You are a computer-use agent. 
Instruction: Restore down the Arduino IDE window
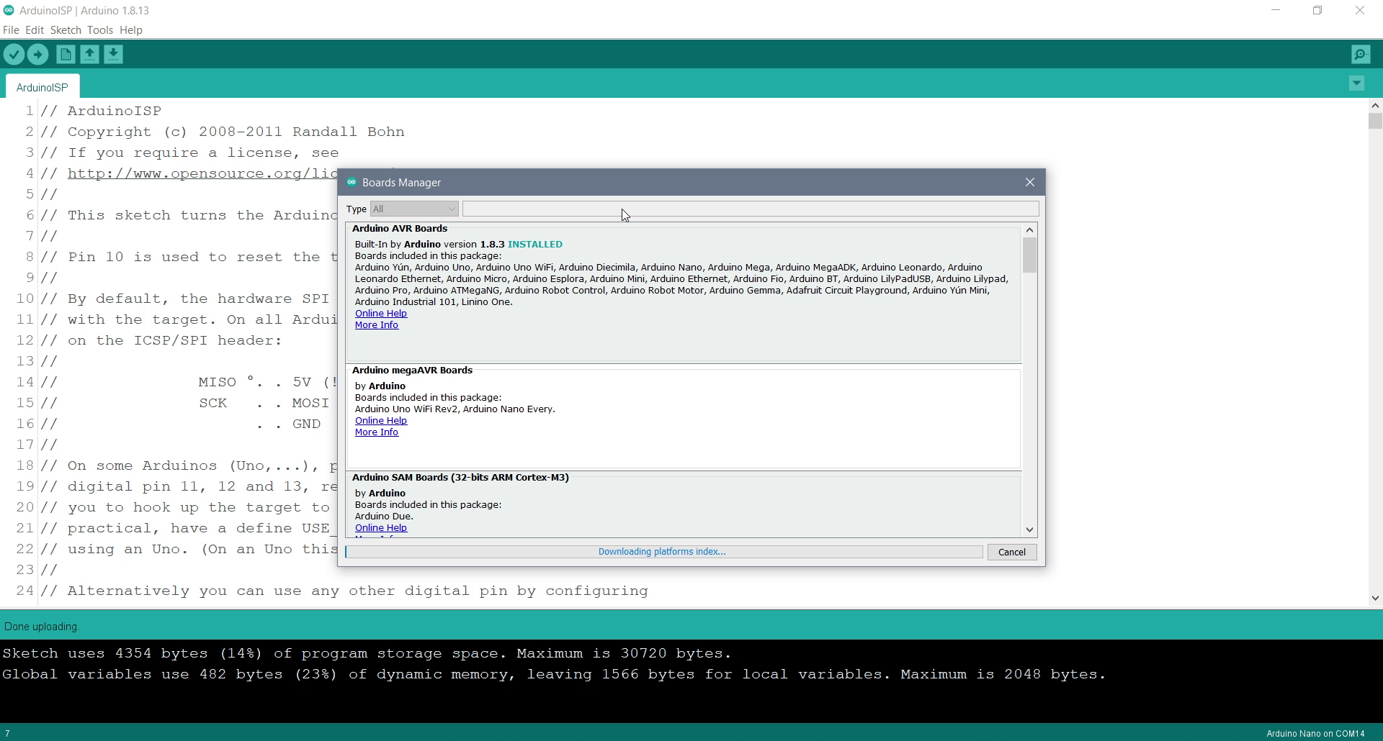tap(1317, 11)
